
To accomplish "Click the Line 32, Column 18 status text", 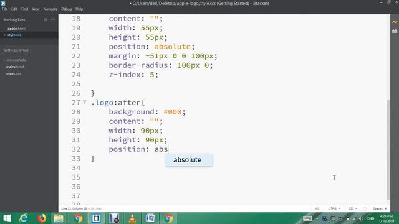I will pos(74,208).
